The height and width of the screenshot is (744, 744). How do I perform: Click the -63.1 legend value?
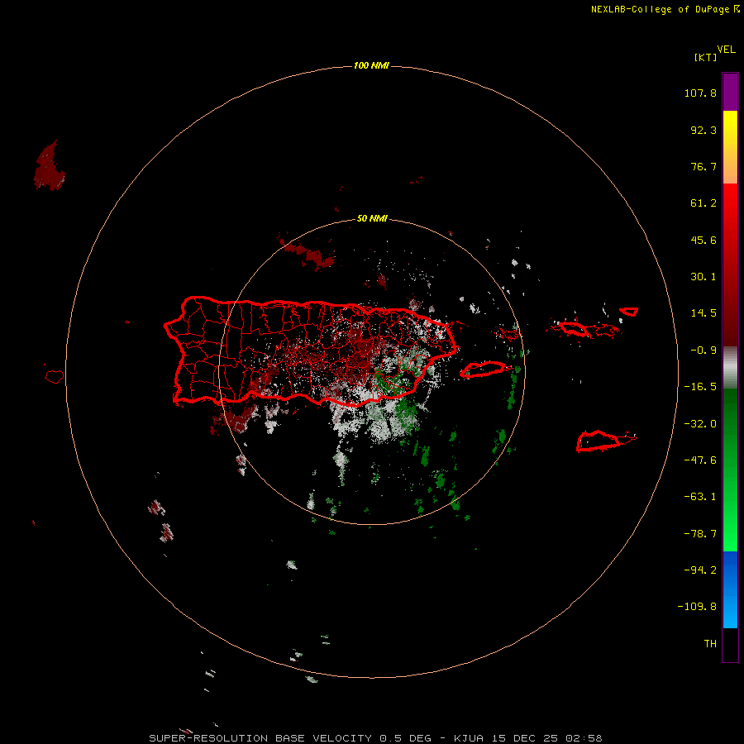coord(700,497)
